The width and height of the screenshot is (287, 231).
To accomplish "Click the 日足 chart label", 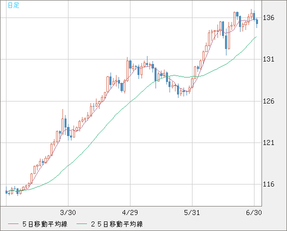I will point(13,5).
